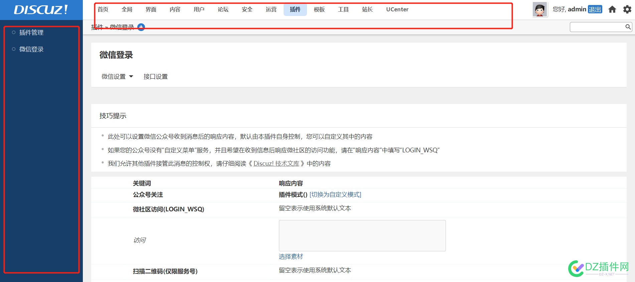Click the 技巧提示 heading
This screenshot has height=282, width=635.
[x=113, y=116]
